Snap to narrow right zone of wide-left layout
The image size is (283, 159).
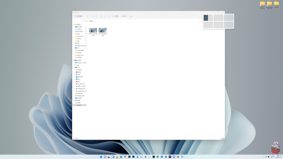point(222,18)
